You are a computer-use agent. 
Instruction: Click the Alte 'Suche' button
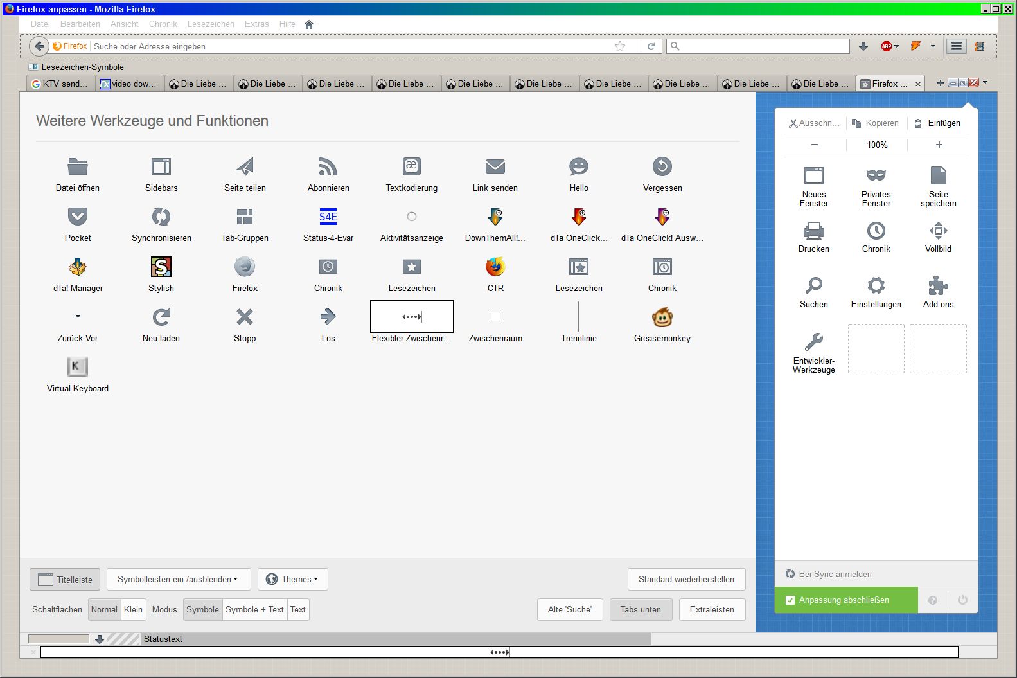(x=570, y=610)
